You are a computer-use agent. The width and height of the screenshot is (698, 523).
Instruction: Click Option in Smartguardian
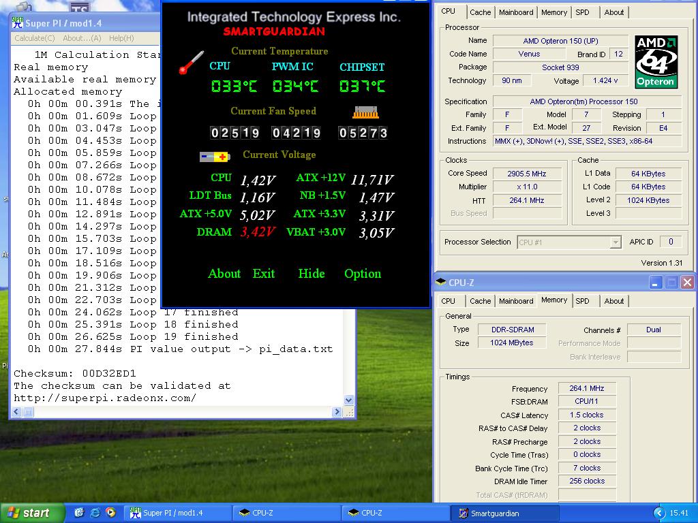(363, 274)
